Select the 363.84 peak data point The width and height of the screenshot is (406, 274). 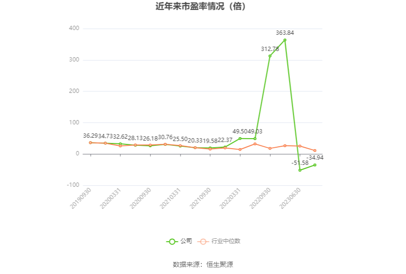[x=285, y=40]
